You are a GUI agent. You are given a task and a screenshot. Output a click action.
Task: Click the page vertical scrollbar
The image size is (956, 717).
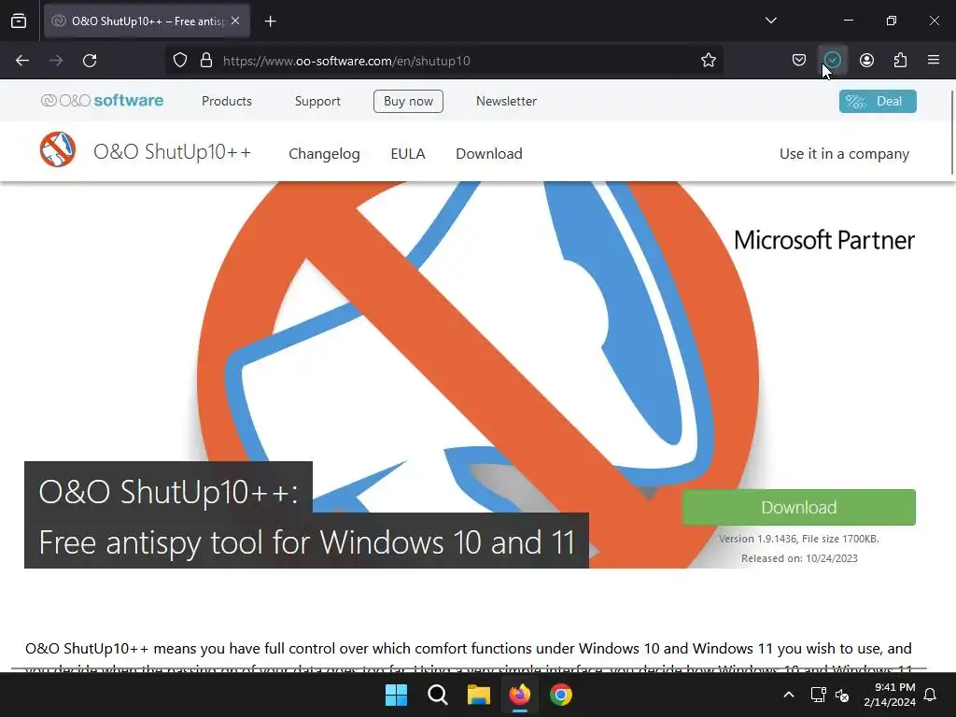point(951,133)
